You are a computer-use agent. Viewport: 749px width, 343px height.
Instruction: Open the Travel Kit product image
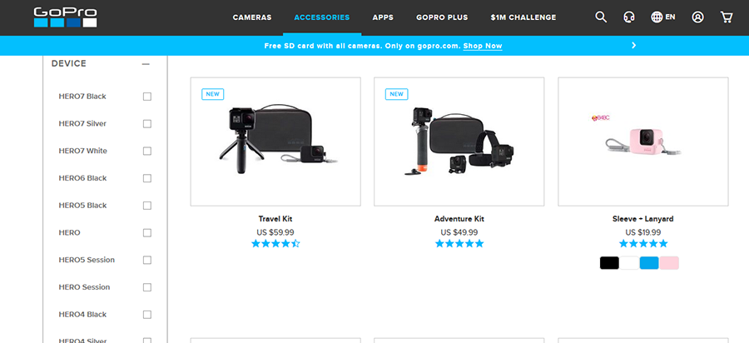pyautogui.click(x=275, y=142)
